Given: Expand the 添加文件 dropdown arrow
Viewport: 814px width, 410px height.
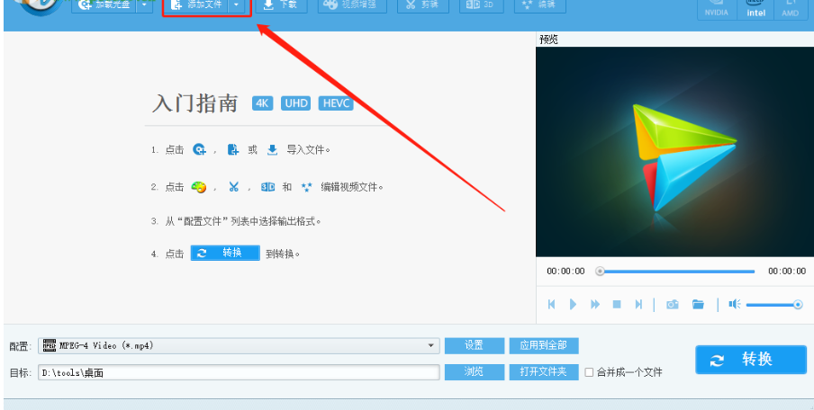Looking at the screenshot, I should coord(237,4).
